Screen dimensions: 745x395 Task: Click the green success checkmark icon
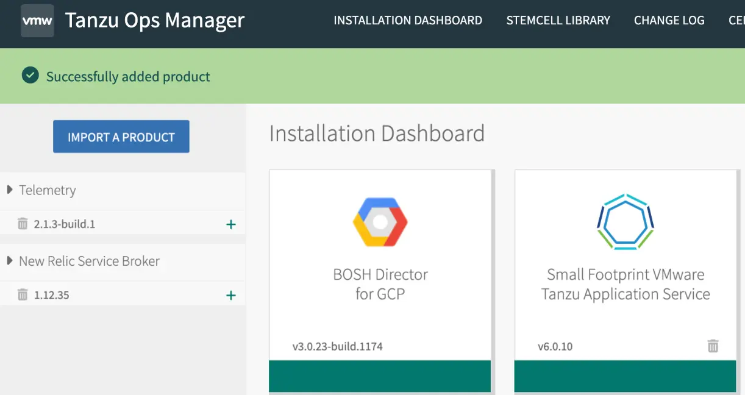(x=30, y=76)
